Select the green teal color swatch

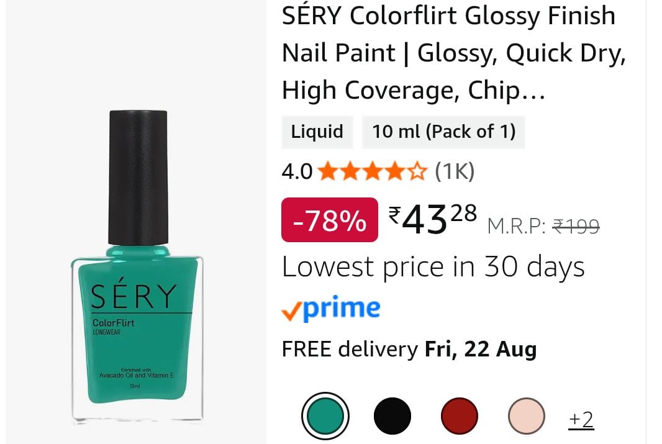click(x=325, y=416)
